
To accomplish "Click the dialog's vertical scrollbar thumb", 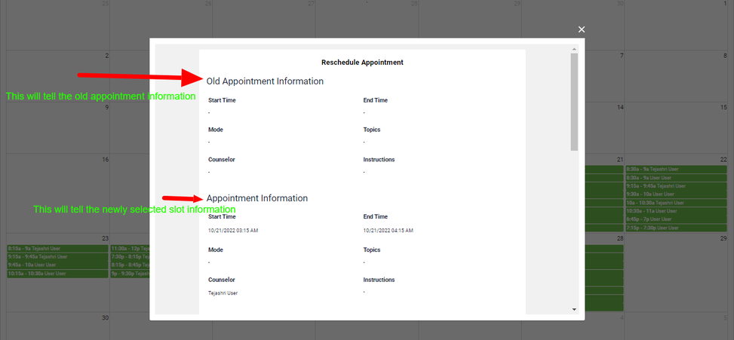I will tap(574, 102).
